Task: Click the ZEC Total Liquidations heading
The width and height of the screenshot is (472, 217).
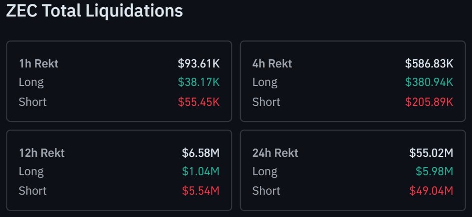Action: tap(94, 11)
